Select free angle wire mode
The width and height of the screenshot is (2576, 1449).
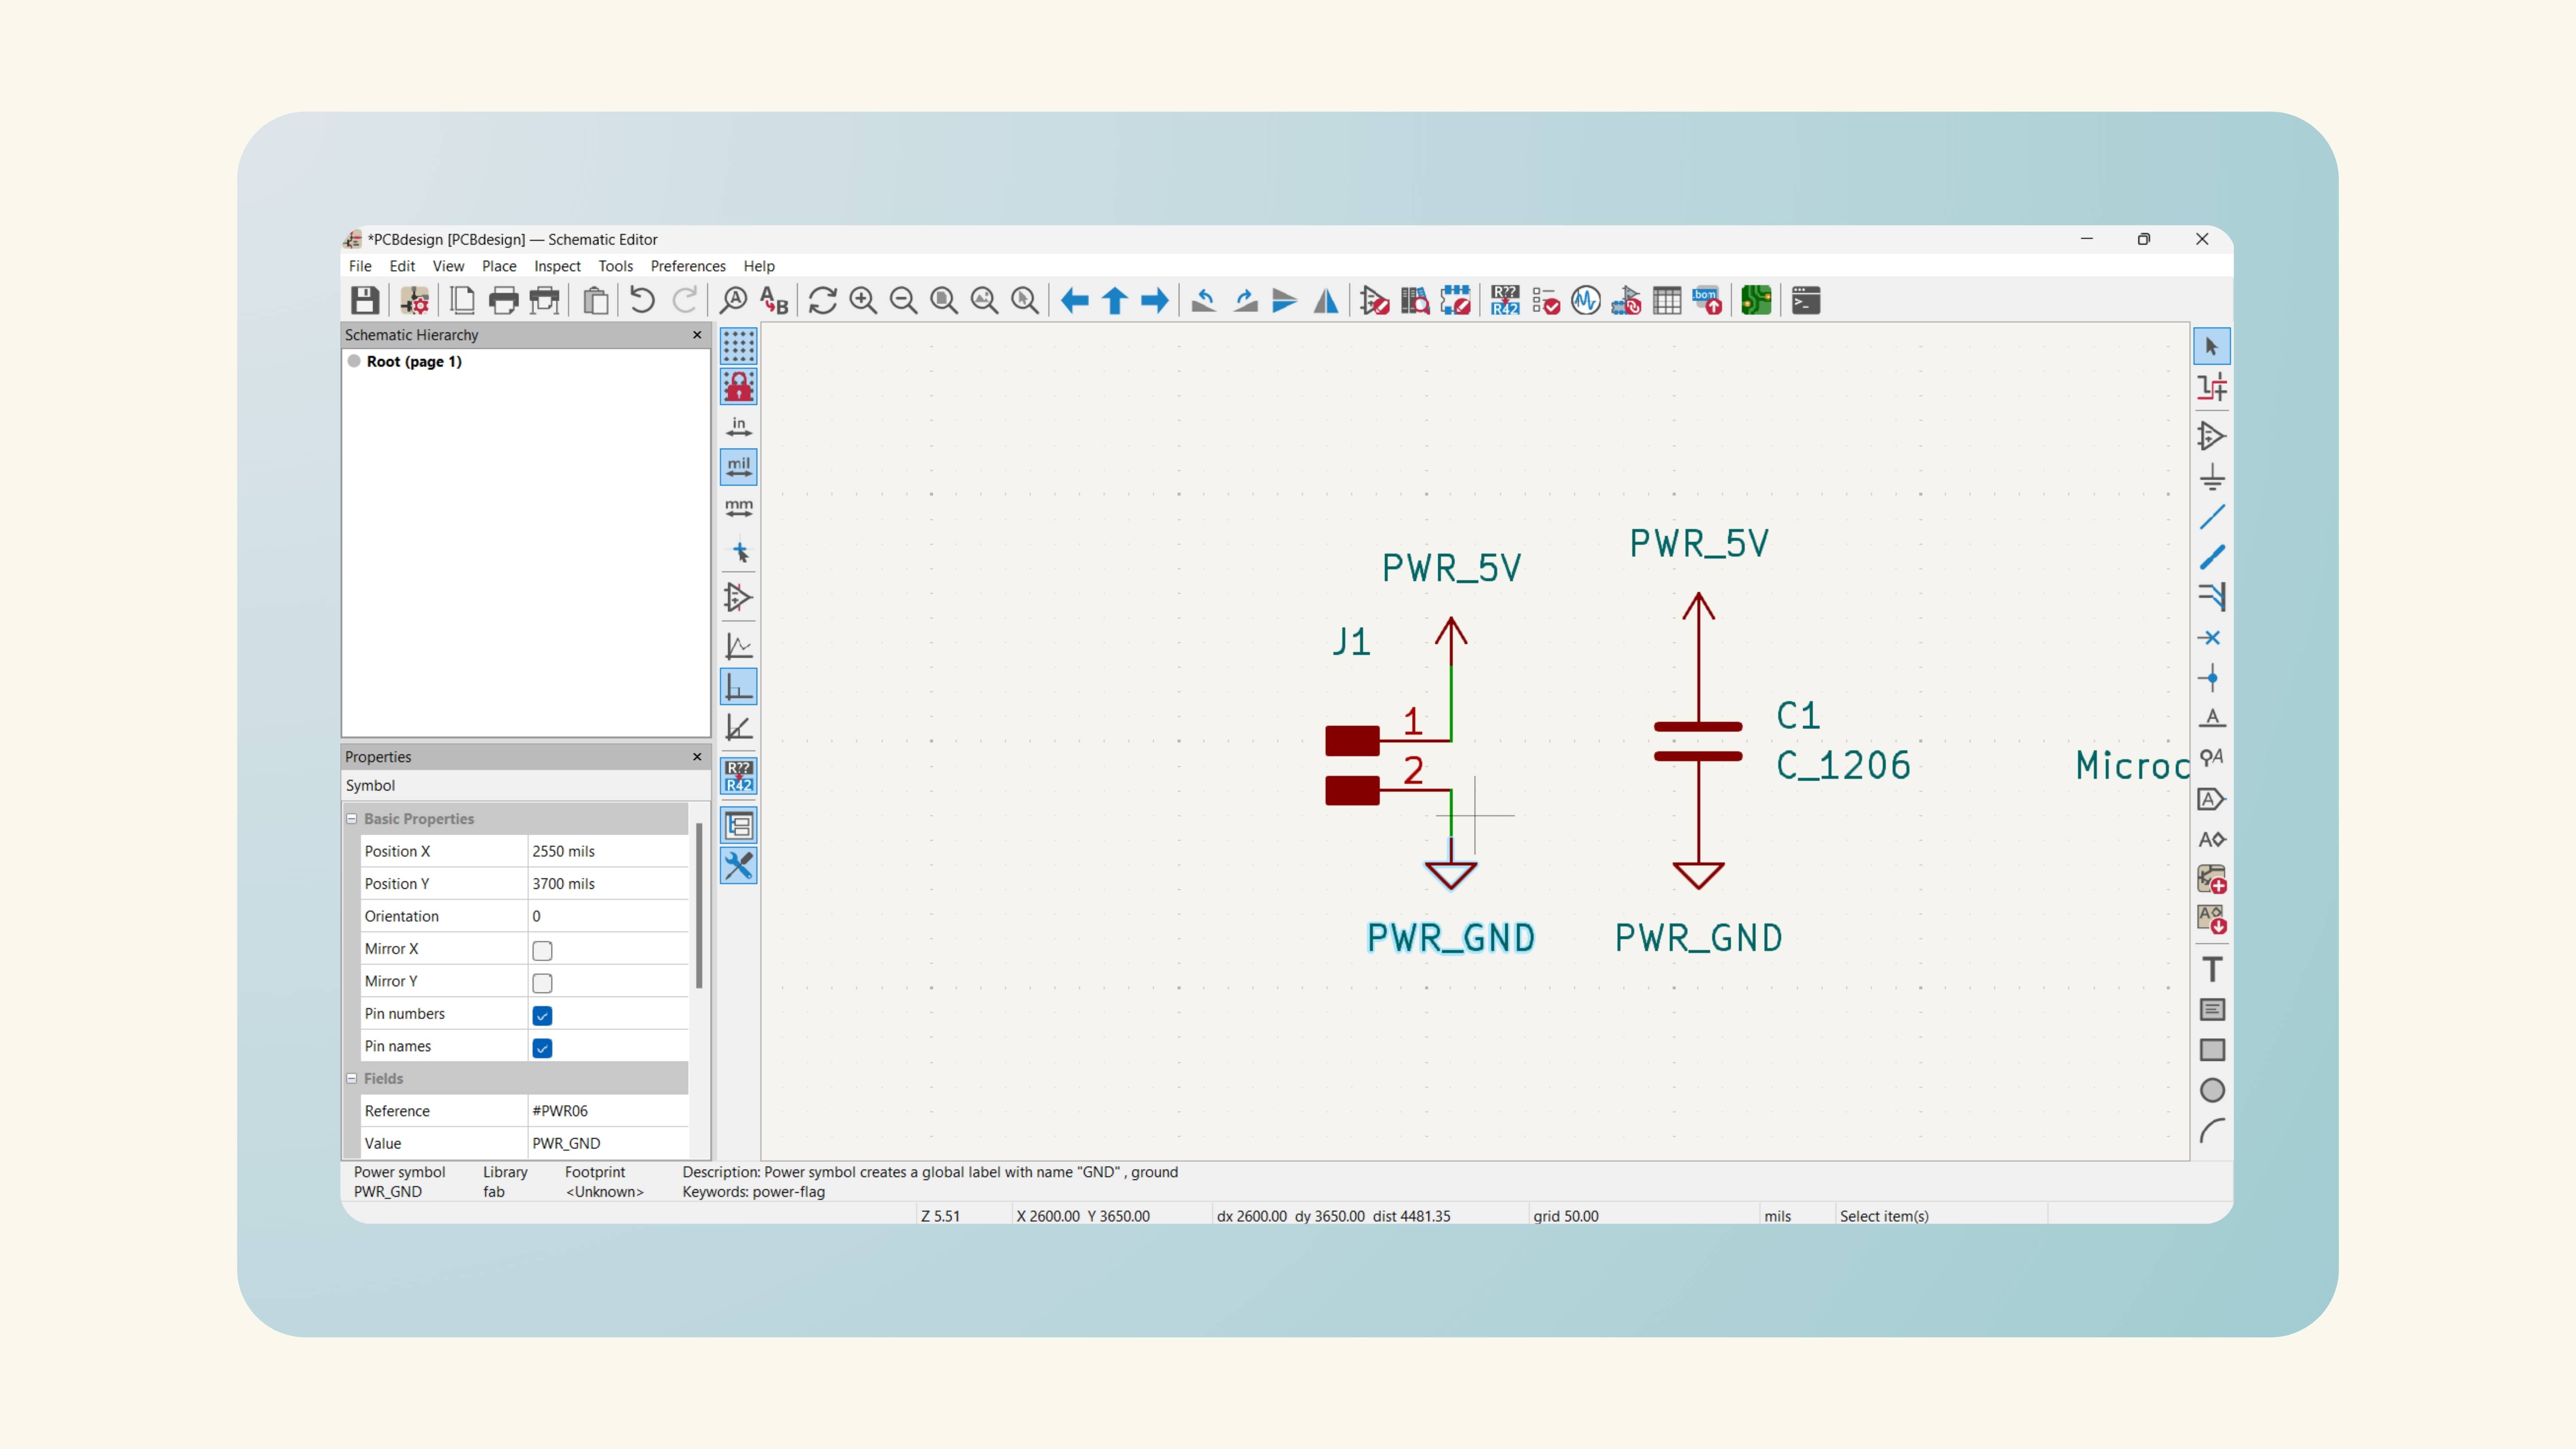[x=739, y=647]
